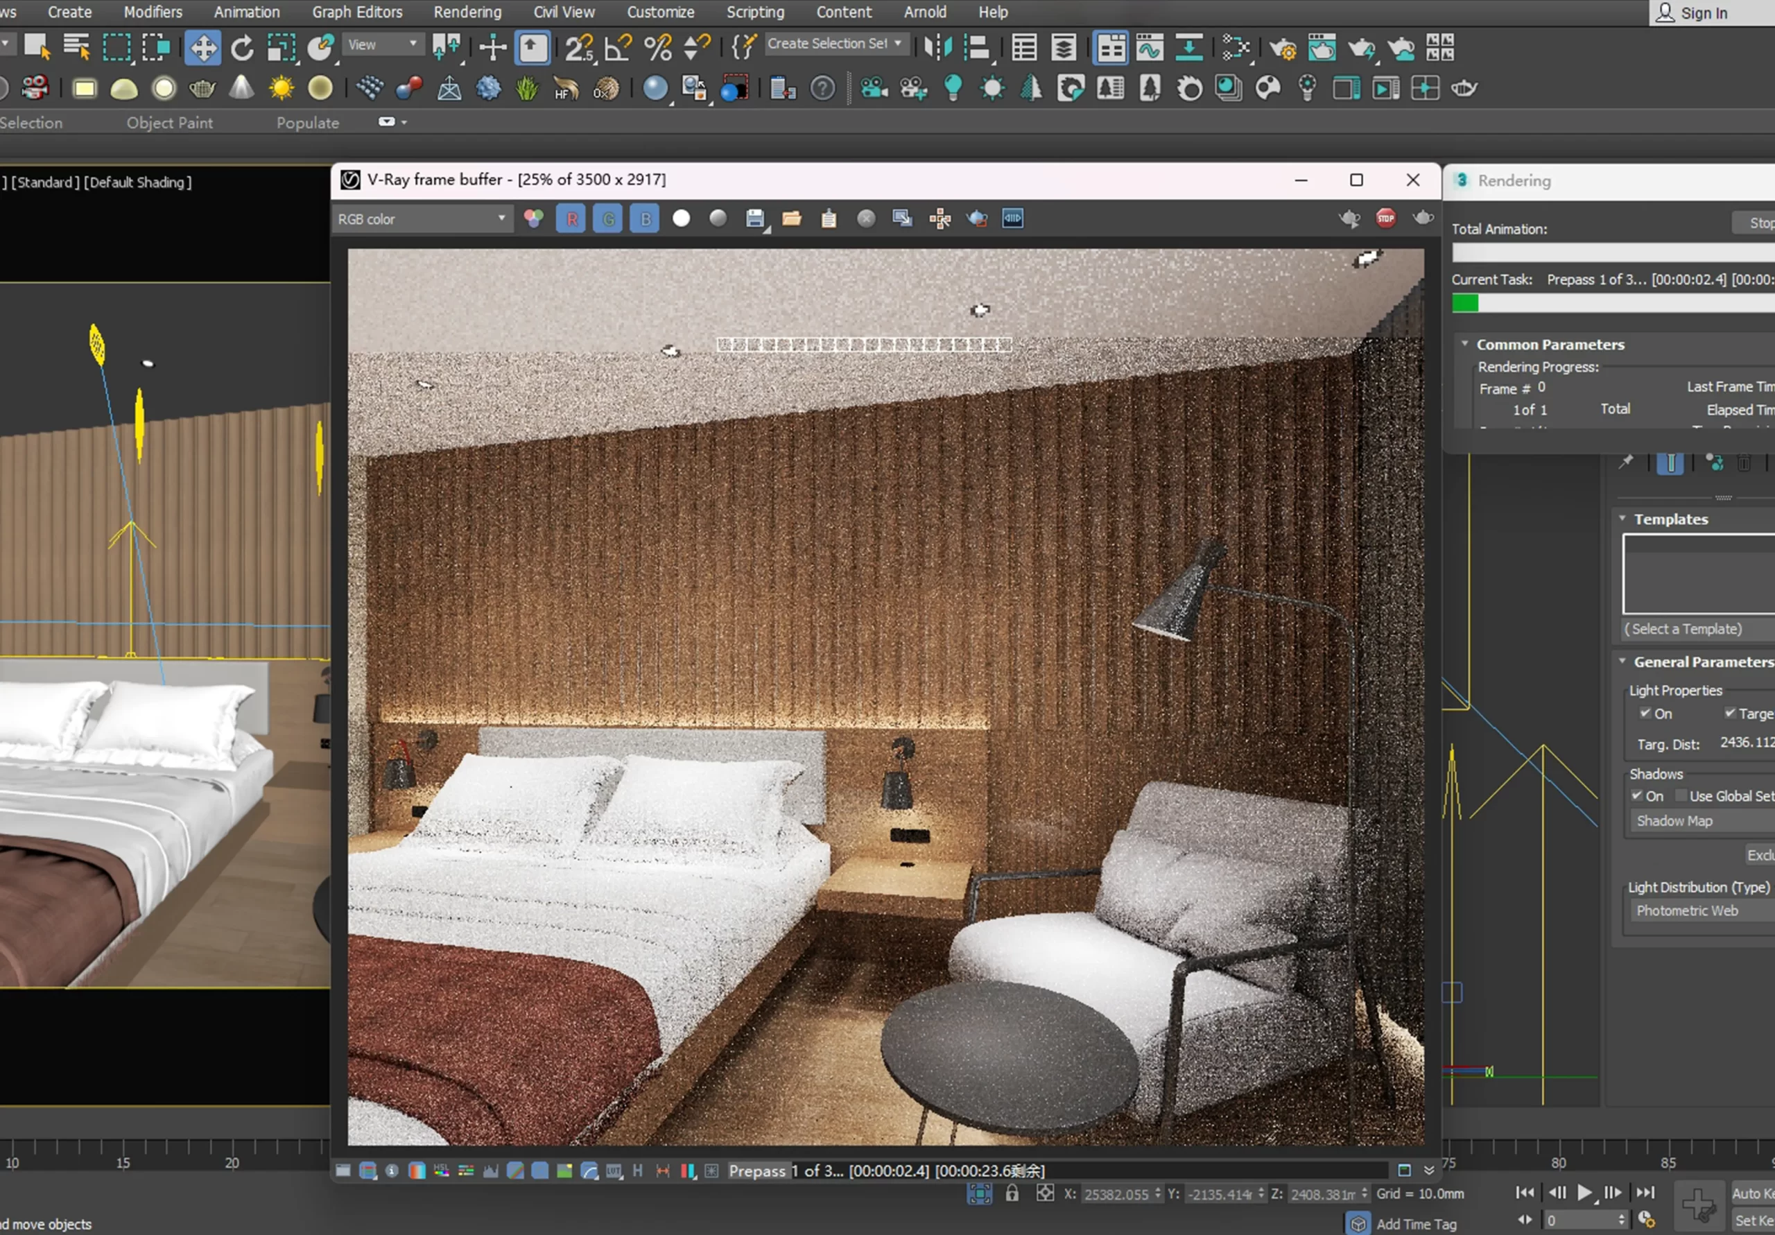Select the Rotate tool in main toolbar
Screen dimensions: 1775x1235
242,48
